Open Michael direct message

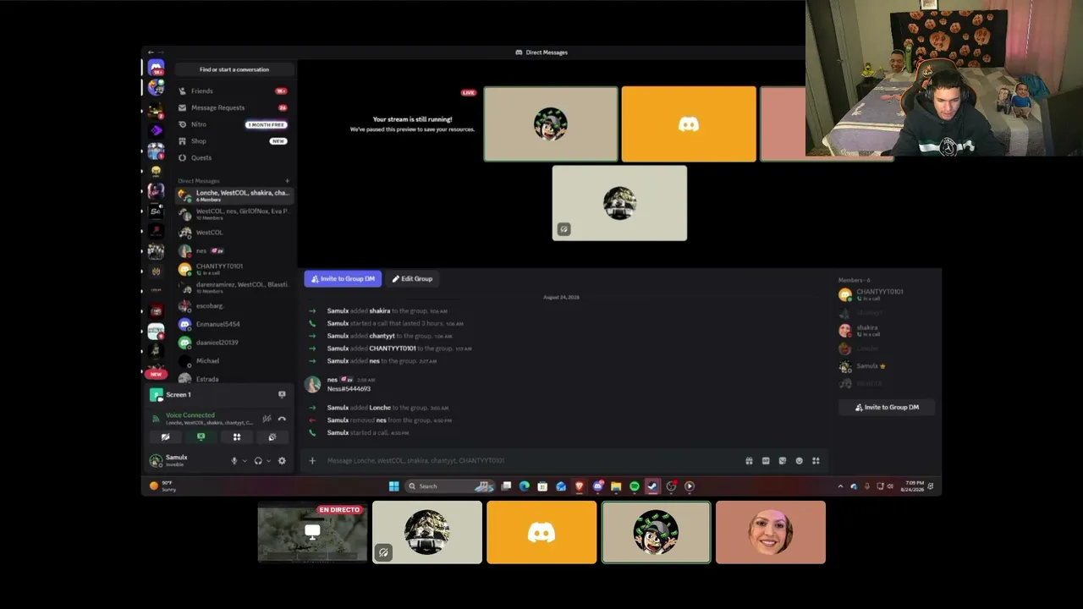tap(234, 361)
